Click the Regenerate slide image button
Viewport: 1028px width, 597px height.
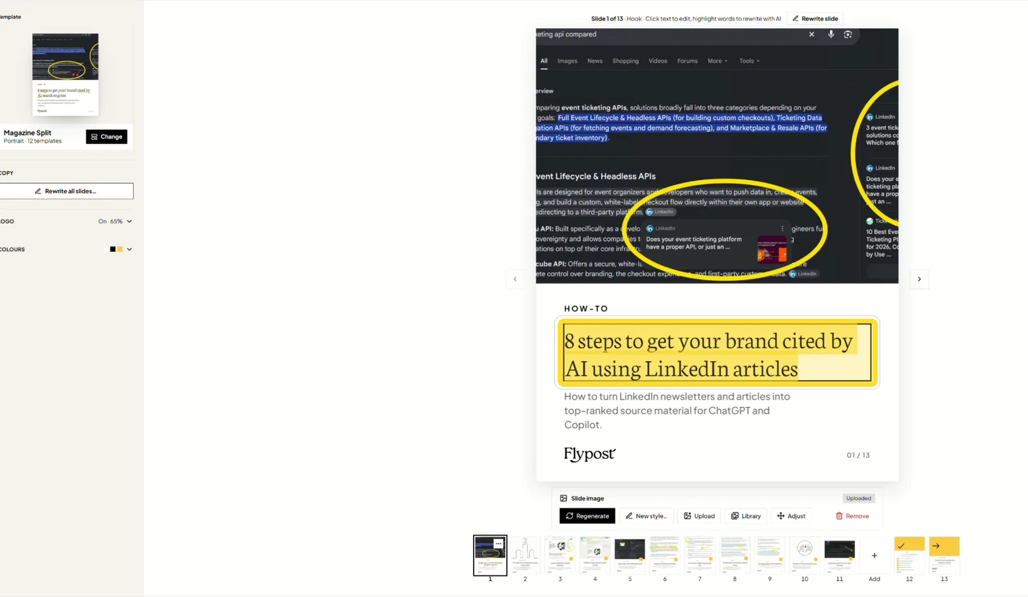tap(587, 516)
